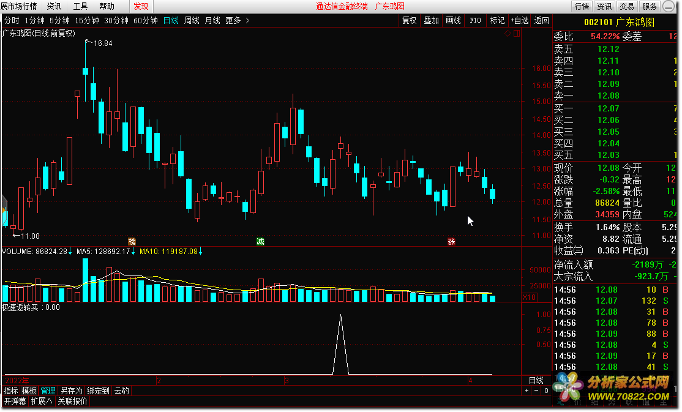Click the 返回 back button
The height and width of the screenshot is (412, 682).
click(x=542, y=20)
